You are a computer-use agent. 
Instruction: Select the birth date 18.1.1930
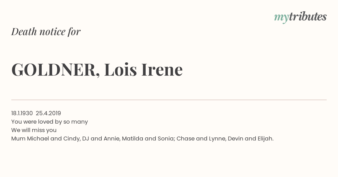(x=22, y=113)
